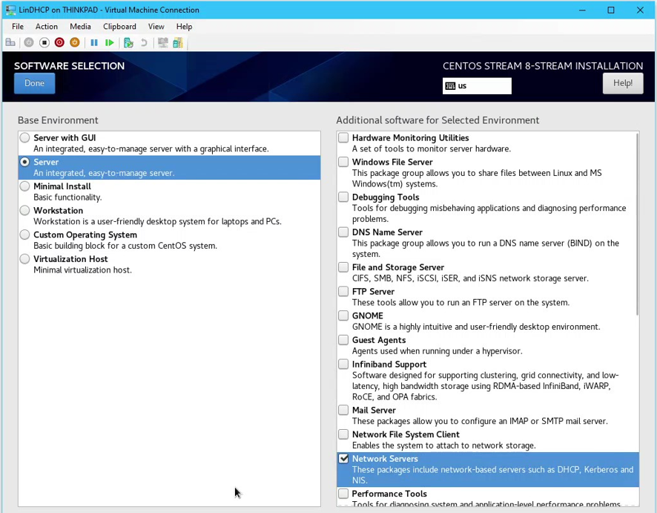Pause the virtual machine
The width and height of the screenshot is (657, 513).
pyautogui.click(x=94, y=42)
